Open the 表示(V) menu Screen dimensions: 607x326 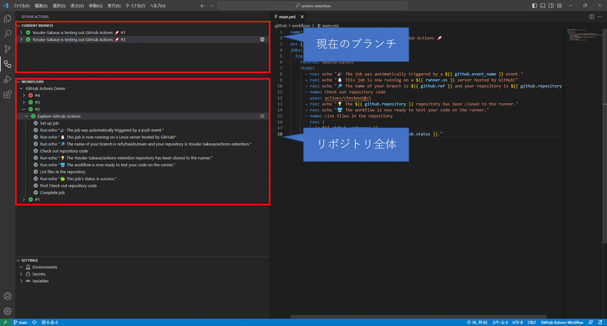tap(77, 6)
